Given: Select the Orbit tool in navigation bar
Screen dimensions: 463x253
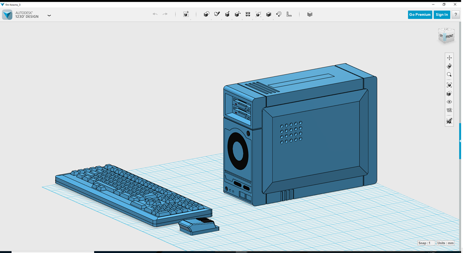Looking at the screenshot, I should [449, 66].
